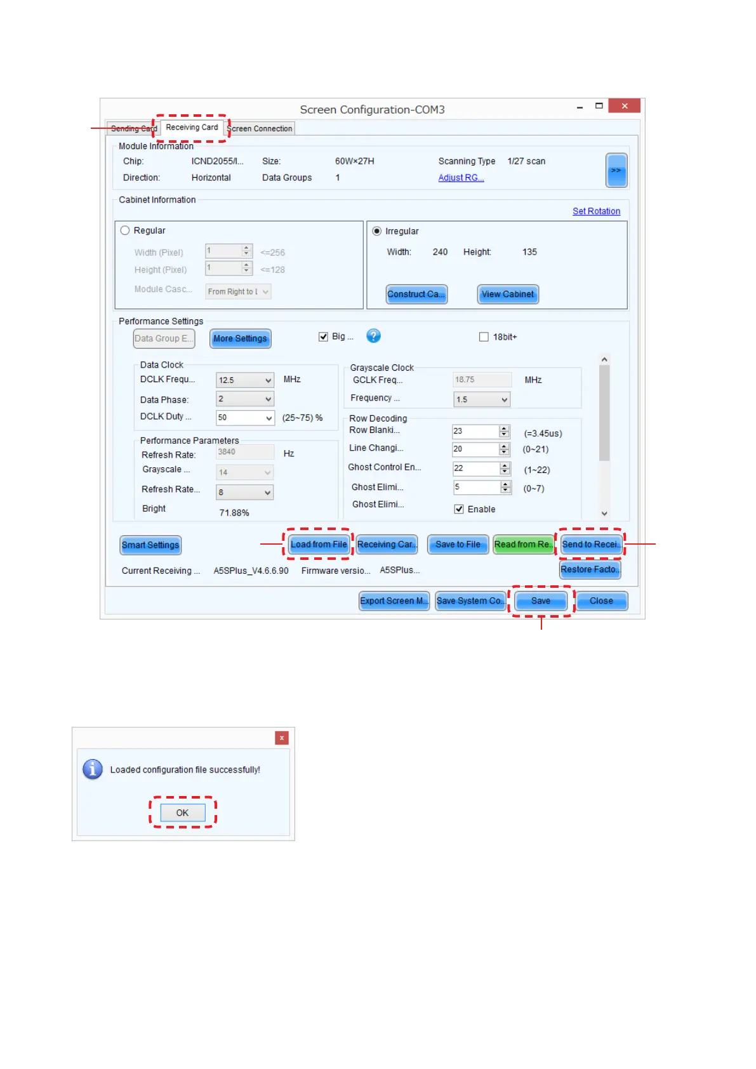Open the Set Rotation link
This screenshot has width=756, height=1069.
[596, 211]
